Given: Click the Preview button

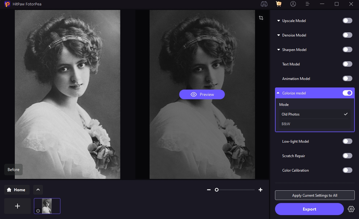Looking at the screenshot, I should point(202,94).
